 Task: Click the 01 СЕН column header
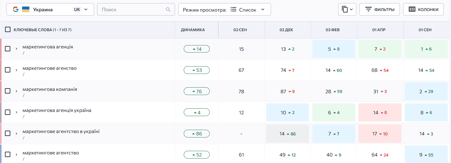425,30
